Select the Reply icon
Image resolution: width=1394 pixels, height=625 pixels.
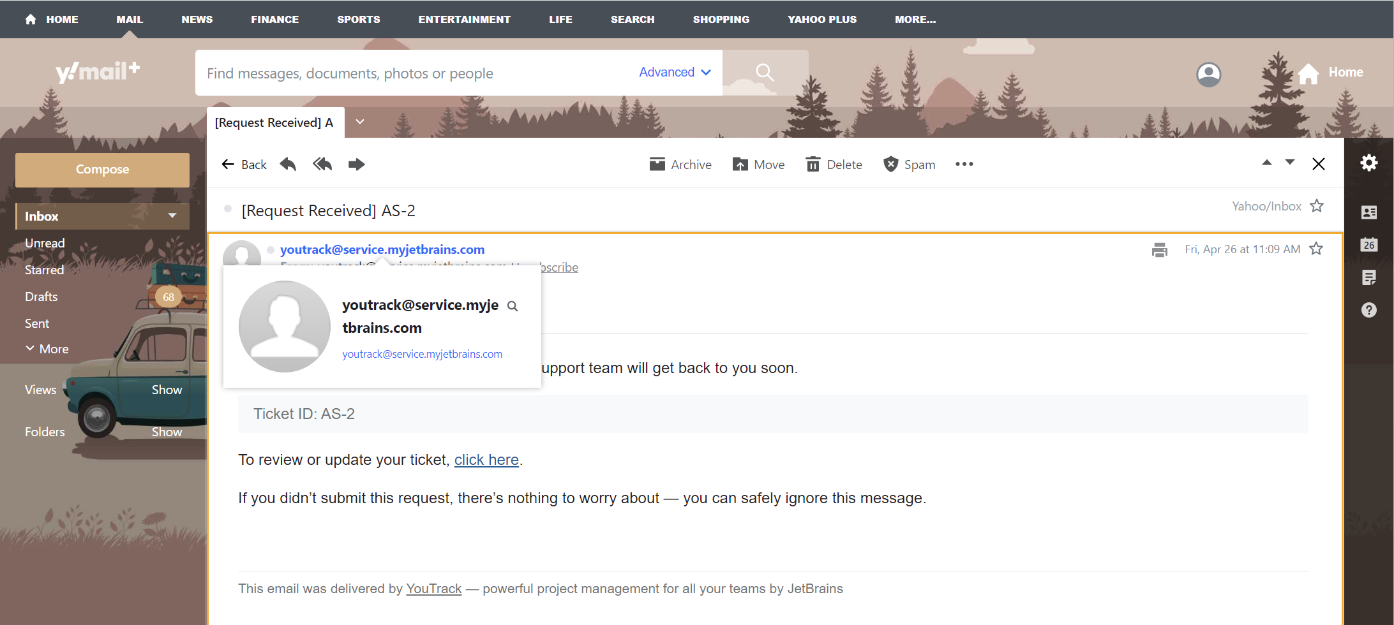pos(288,164)
